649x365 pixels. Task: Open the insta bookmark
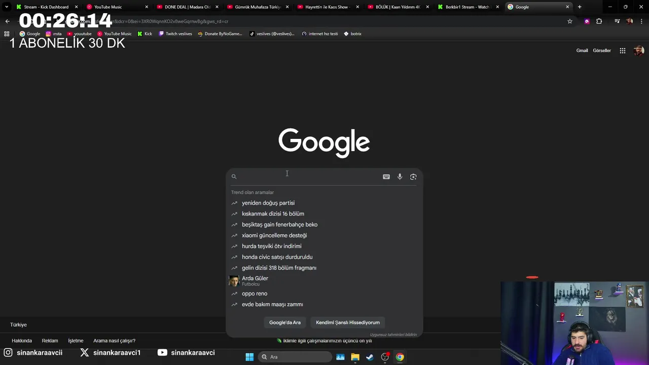(54, 33)
